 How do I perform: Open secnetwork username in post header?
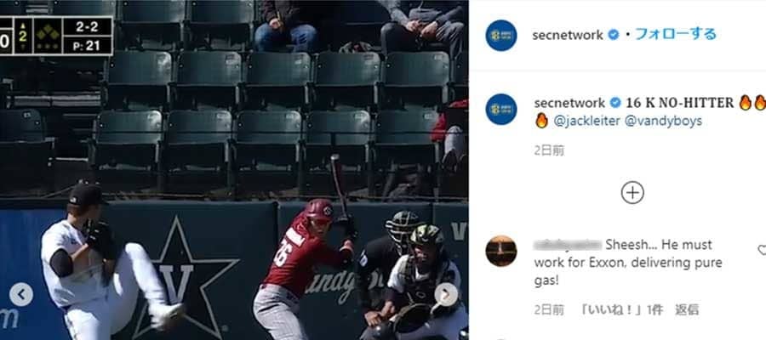point(568,35)
